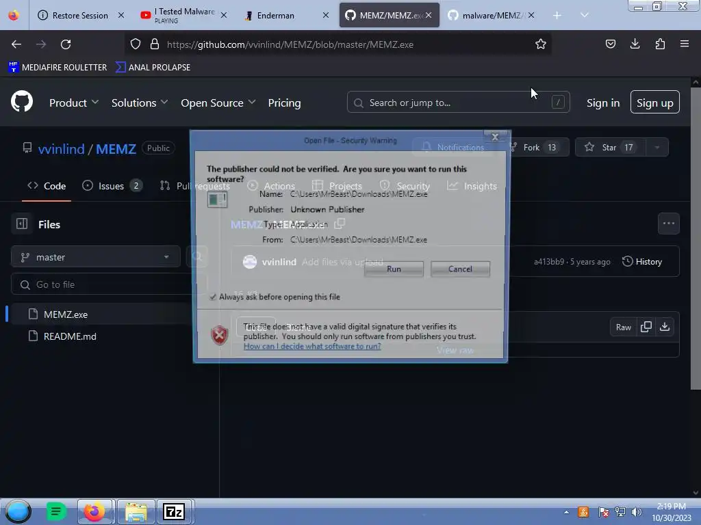Open a new browser tab
This screenshot has width=701, height=525.
pos(557,16)
